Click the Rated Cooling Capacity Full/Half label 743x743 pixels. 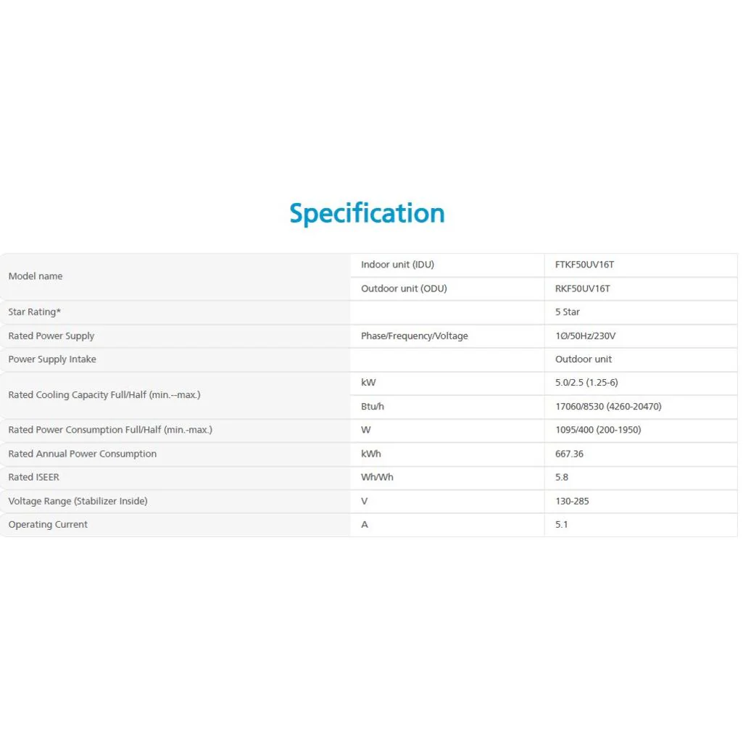pos(104,395)
